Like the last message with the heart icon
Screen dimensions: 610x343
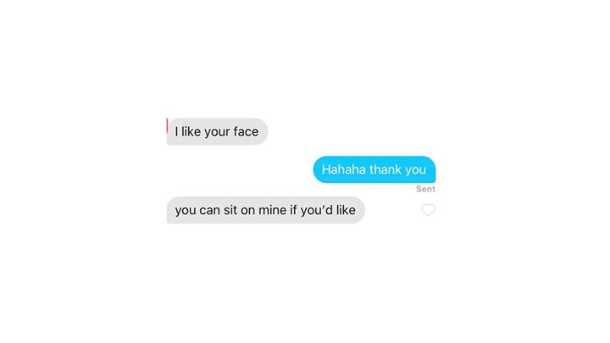tap(428, 210)
